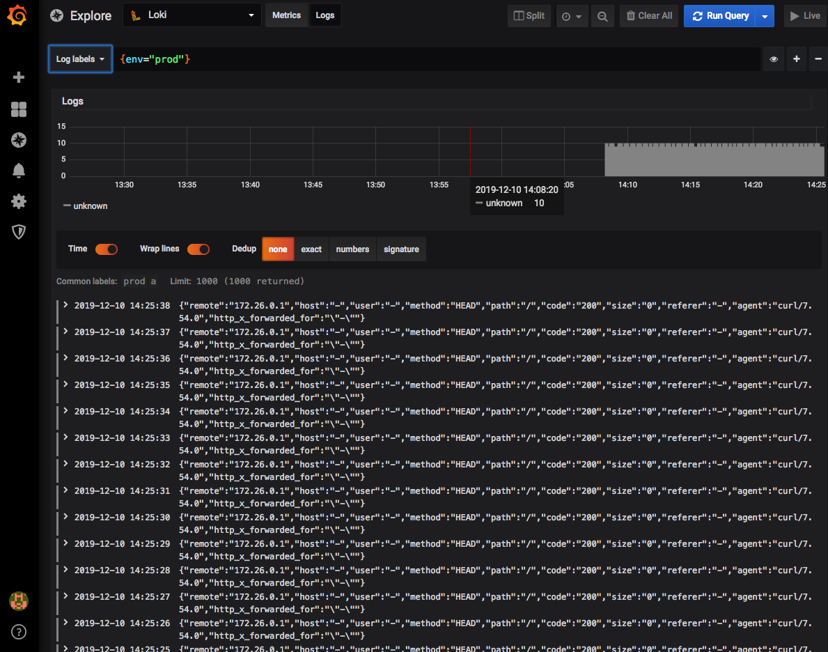
Task: Expand log row at 14:25:35
Action: (65, 384)
